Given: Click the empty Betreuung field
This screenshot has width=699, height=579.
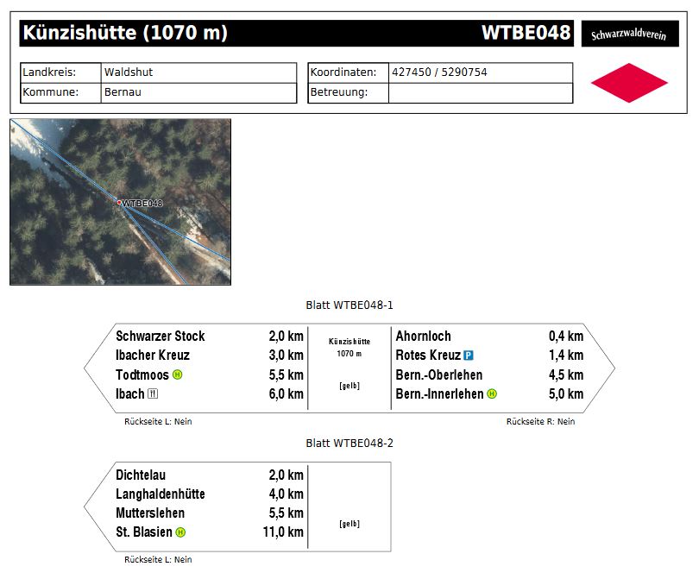Looking at the screenshot, I should tap(480, 92).
